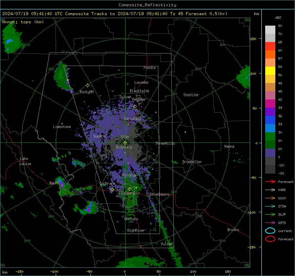Click the blue 36-33 dBZ swatch

[270, 120]
